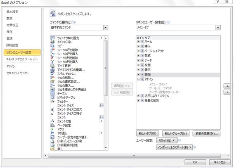Select the フォントの色 letter icon
Screen dimensions: 234x168
pyautogui.click(x=52, y=121)
